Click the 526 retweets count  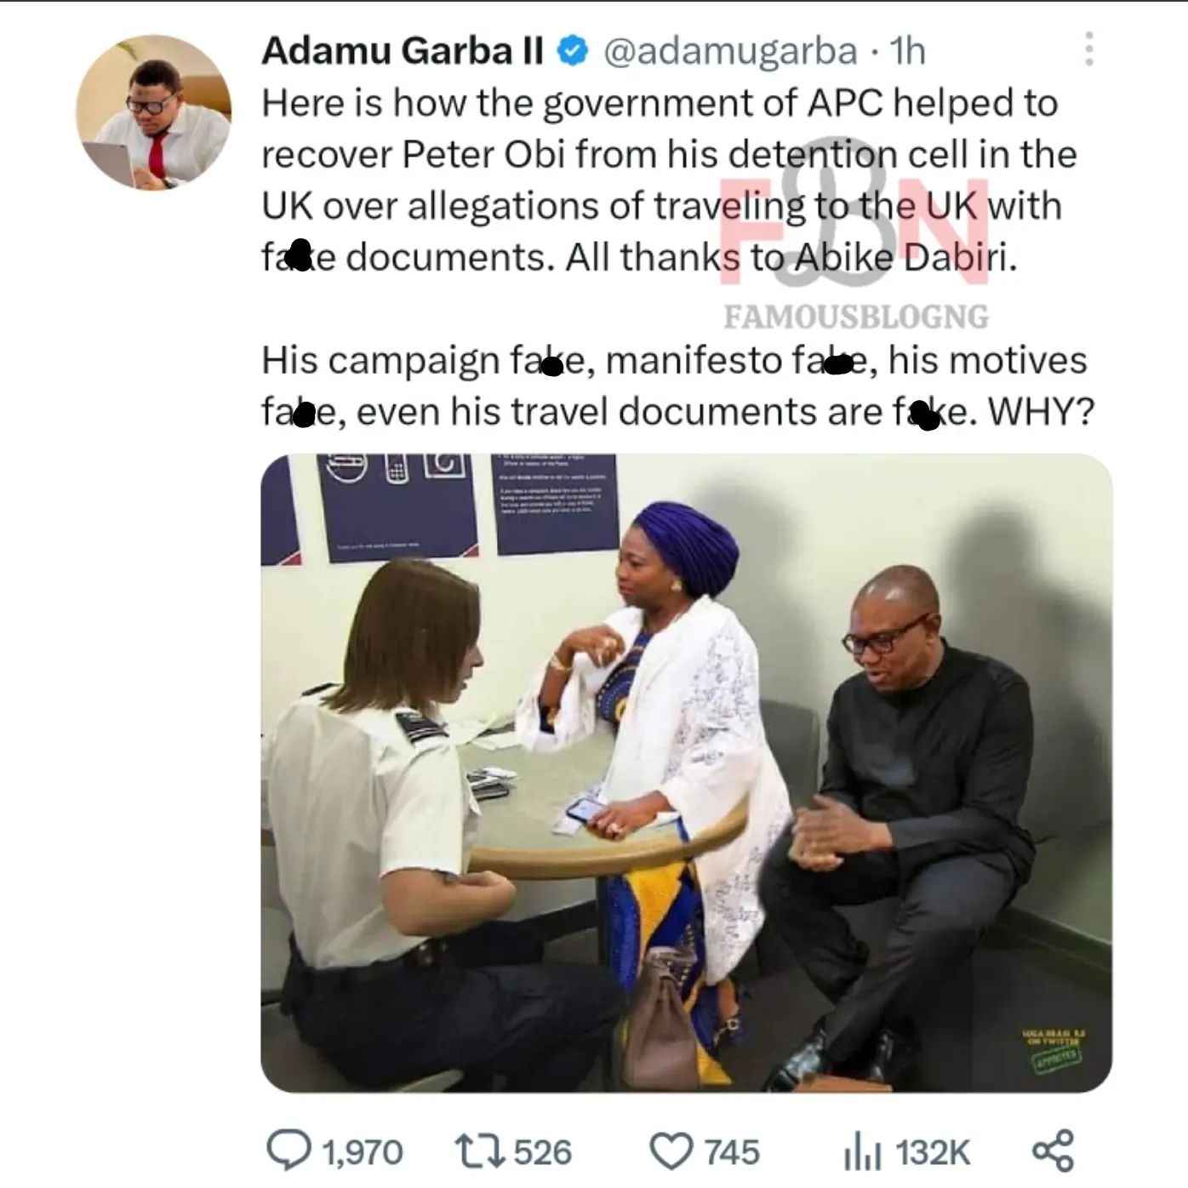(543, 1152)
